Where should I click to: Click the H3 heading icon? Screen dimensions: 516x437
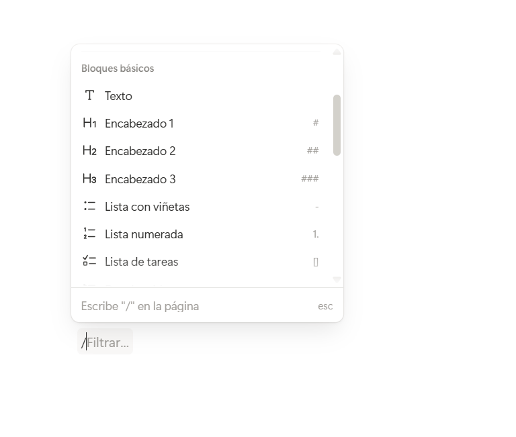[89, 179]
